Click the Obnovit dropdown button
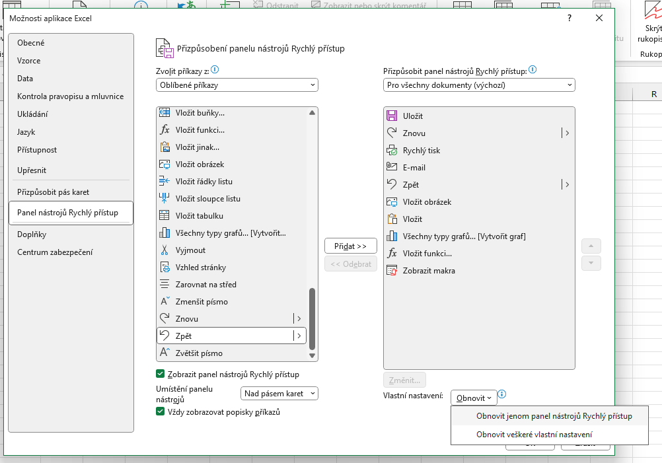The width and height of the screenshot is (662, 463). coord(473,398)
